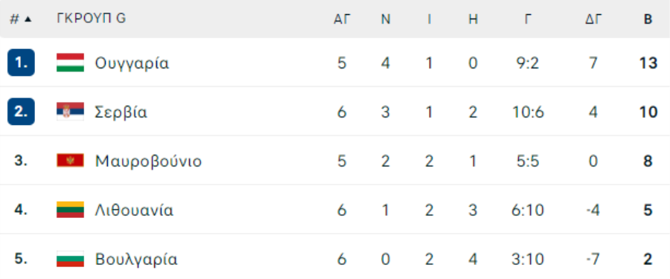Image resolution: width=670 pixels, height=279 pixels.
Task: Click the ΓΚΡΟΥΠ G header label
Action: click(x=92, y=19)
